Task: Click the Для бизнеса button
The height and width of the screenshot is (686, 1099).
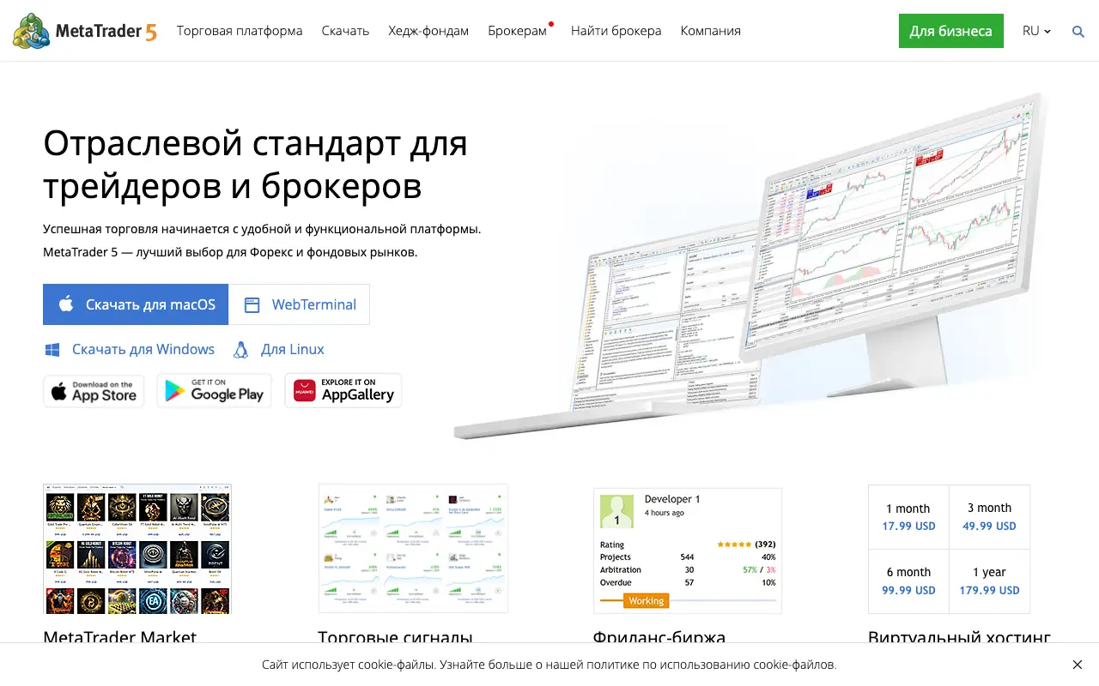Action: tap(951, 31)
